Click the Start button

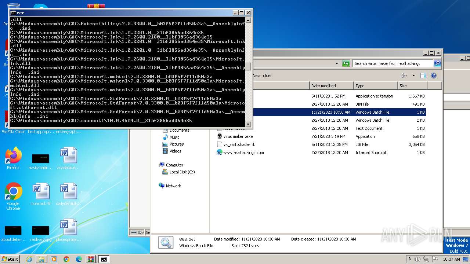(10, 259)
